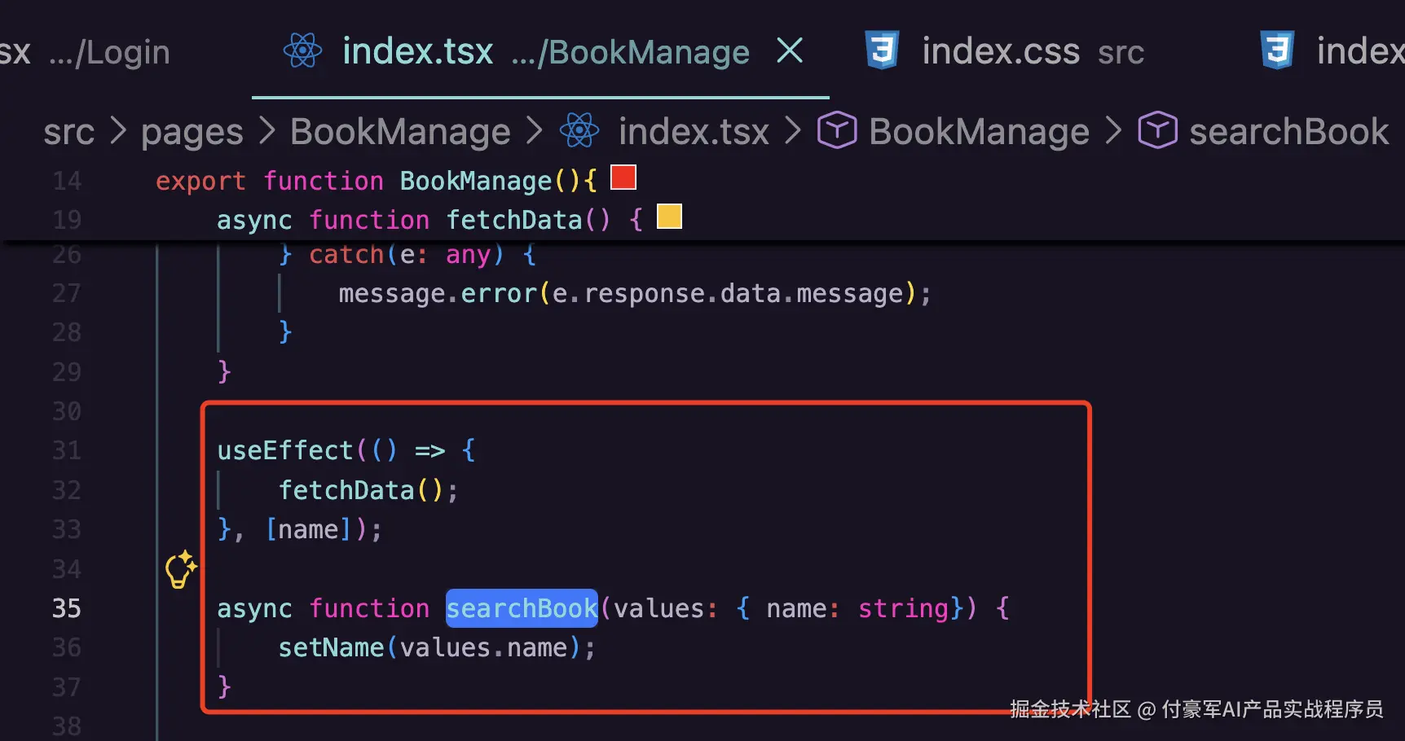Viewport: 1405px width, 741px height.
Task: Click the React icon in the breadcrumb
Action: [x=579, y=130]
